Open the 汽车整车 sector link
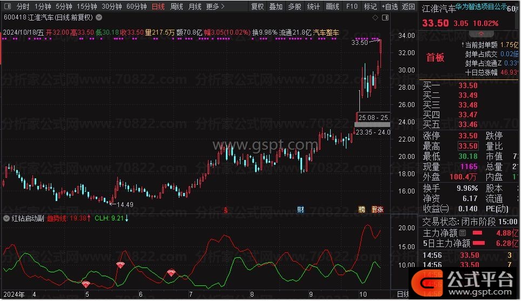 (x=326, y=32)
